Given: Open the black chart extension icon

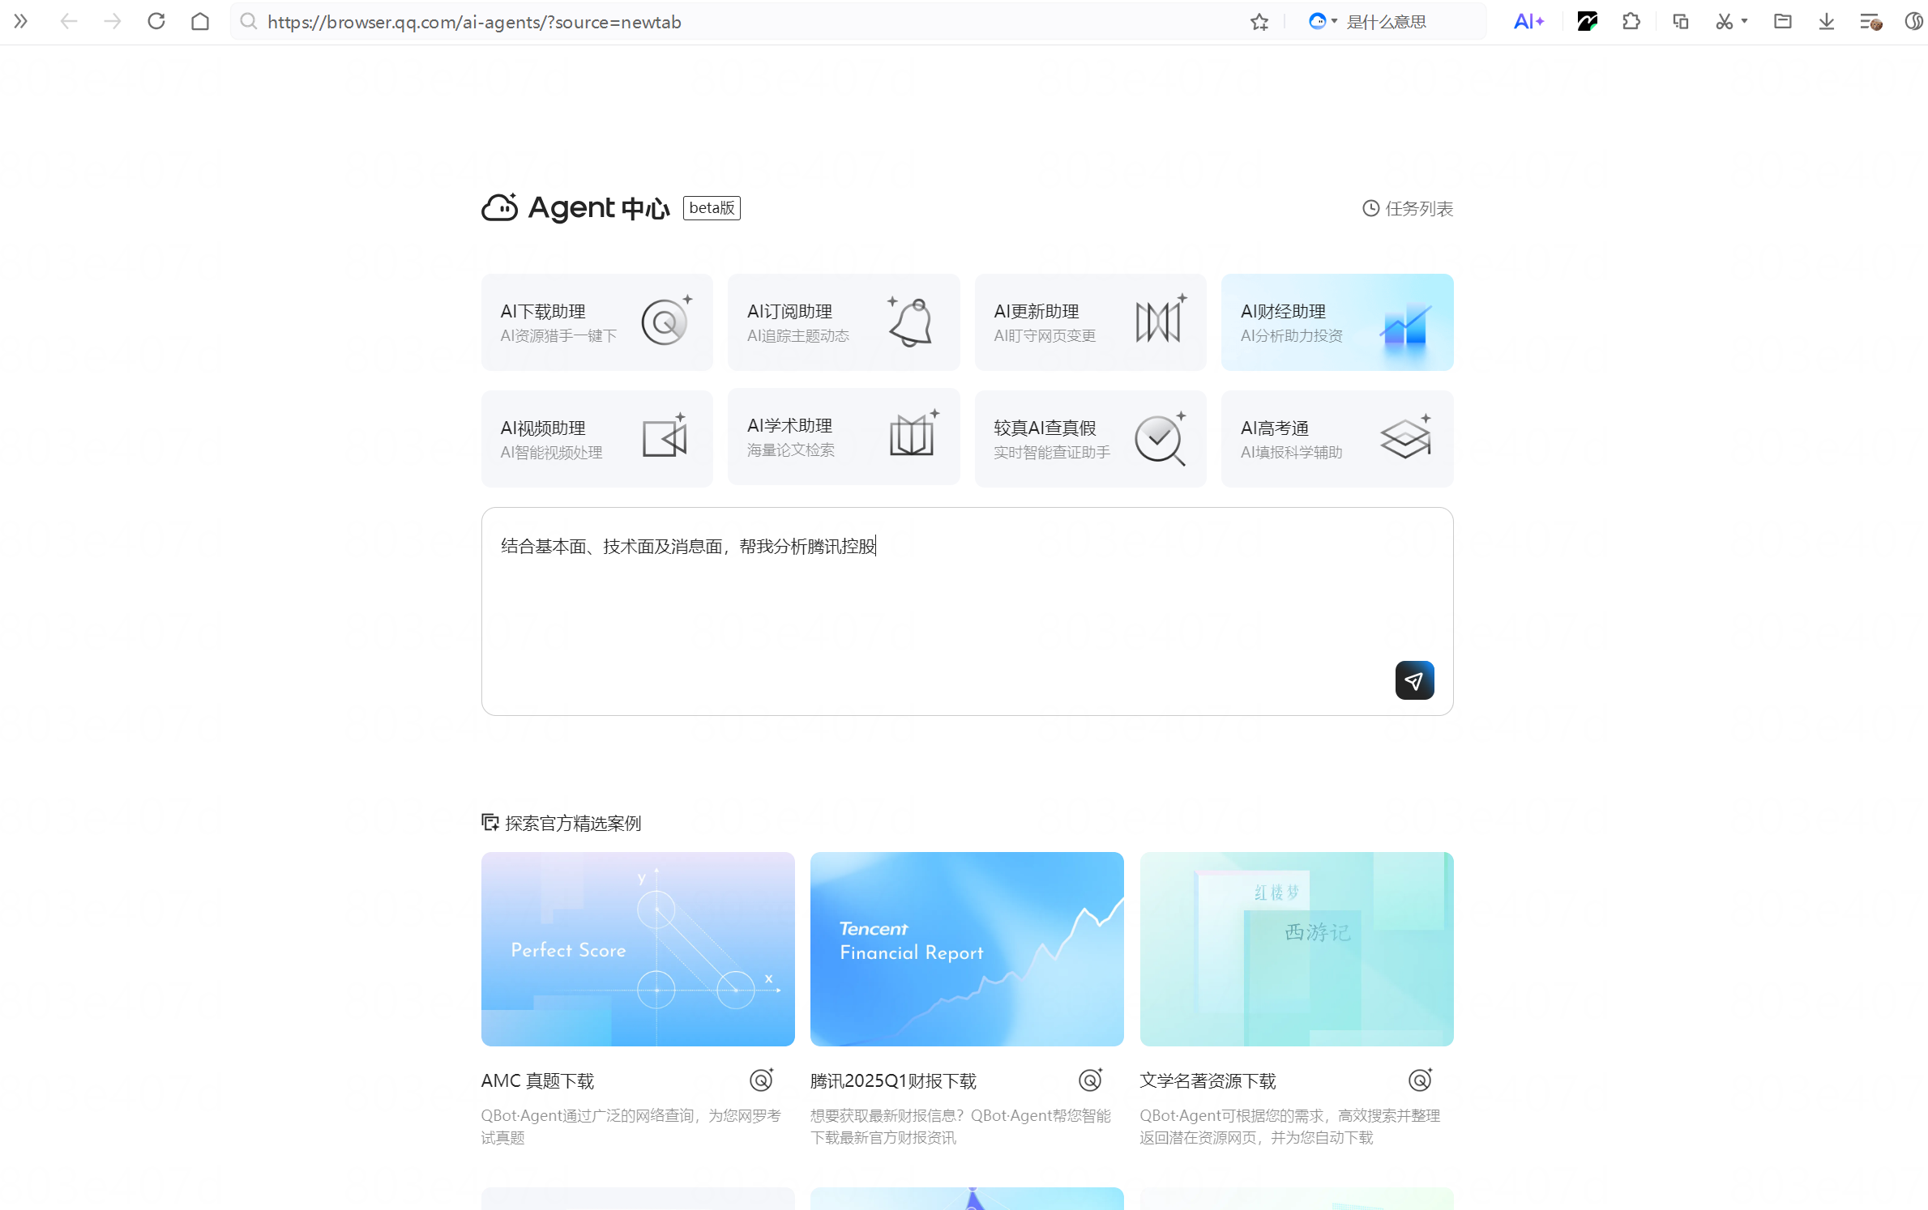Looking at the screenshot, I should pos(1587,22).
